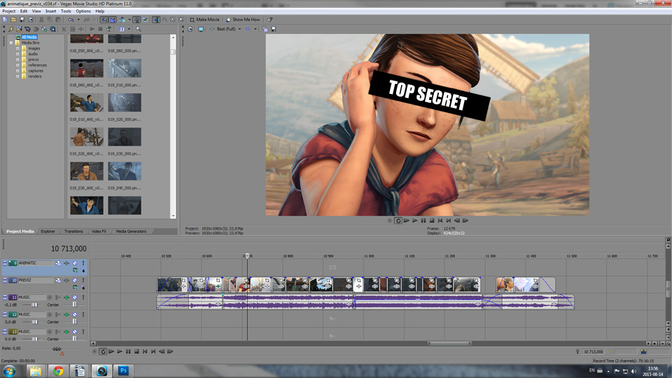This screenshot has width=672, height=378.
Task: Open the Insert menu
Action: [x=51, y=11]
